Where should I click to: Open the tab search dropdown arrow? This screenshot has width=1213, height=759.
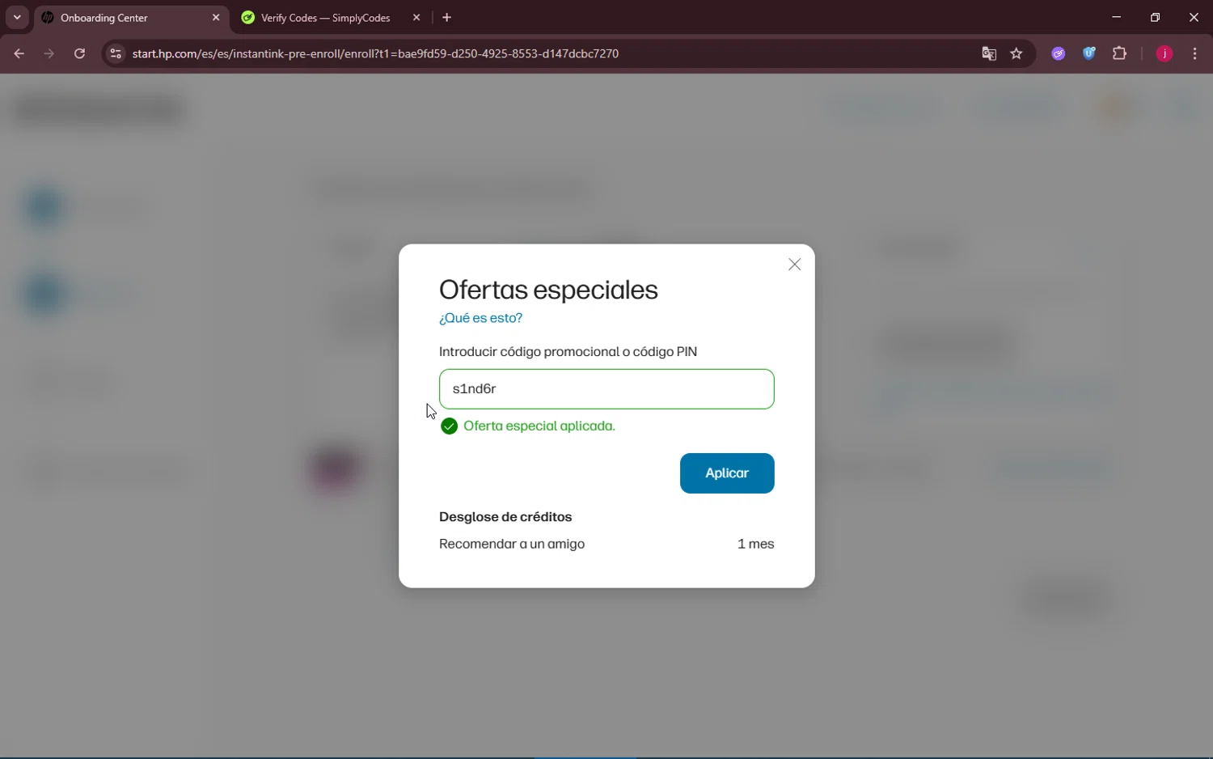pyautogui.click(x=17, y=18)
